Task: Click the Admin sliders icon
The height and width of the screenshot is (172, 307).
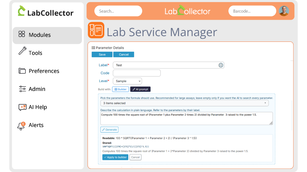Action: click(22, 89)
